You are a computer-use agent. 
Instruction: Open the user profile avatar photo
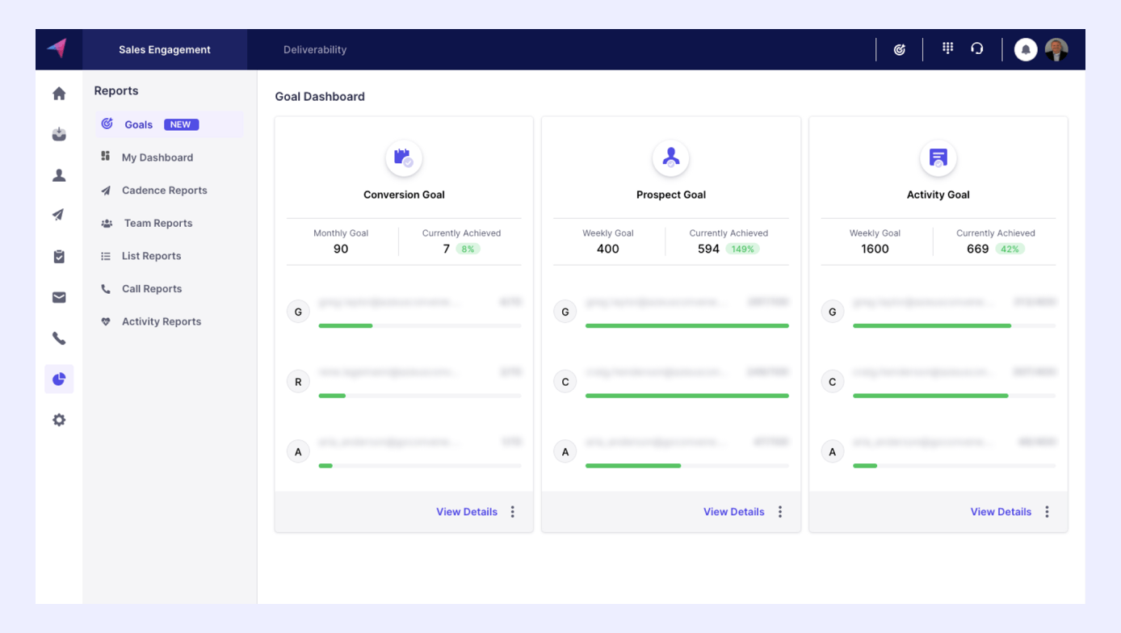[x=1056, y=50]
